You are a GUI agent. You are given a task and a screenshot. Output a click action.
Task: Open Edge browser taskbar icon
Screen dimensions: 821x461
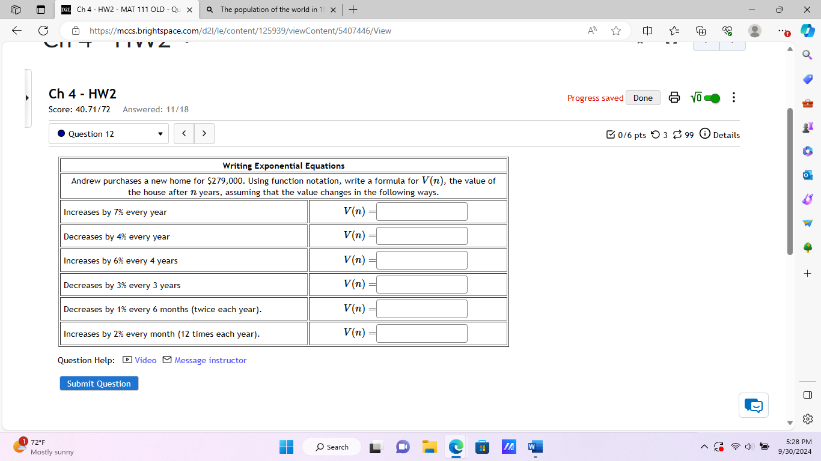456,447
